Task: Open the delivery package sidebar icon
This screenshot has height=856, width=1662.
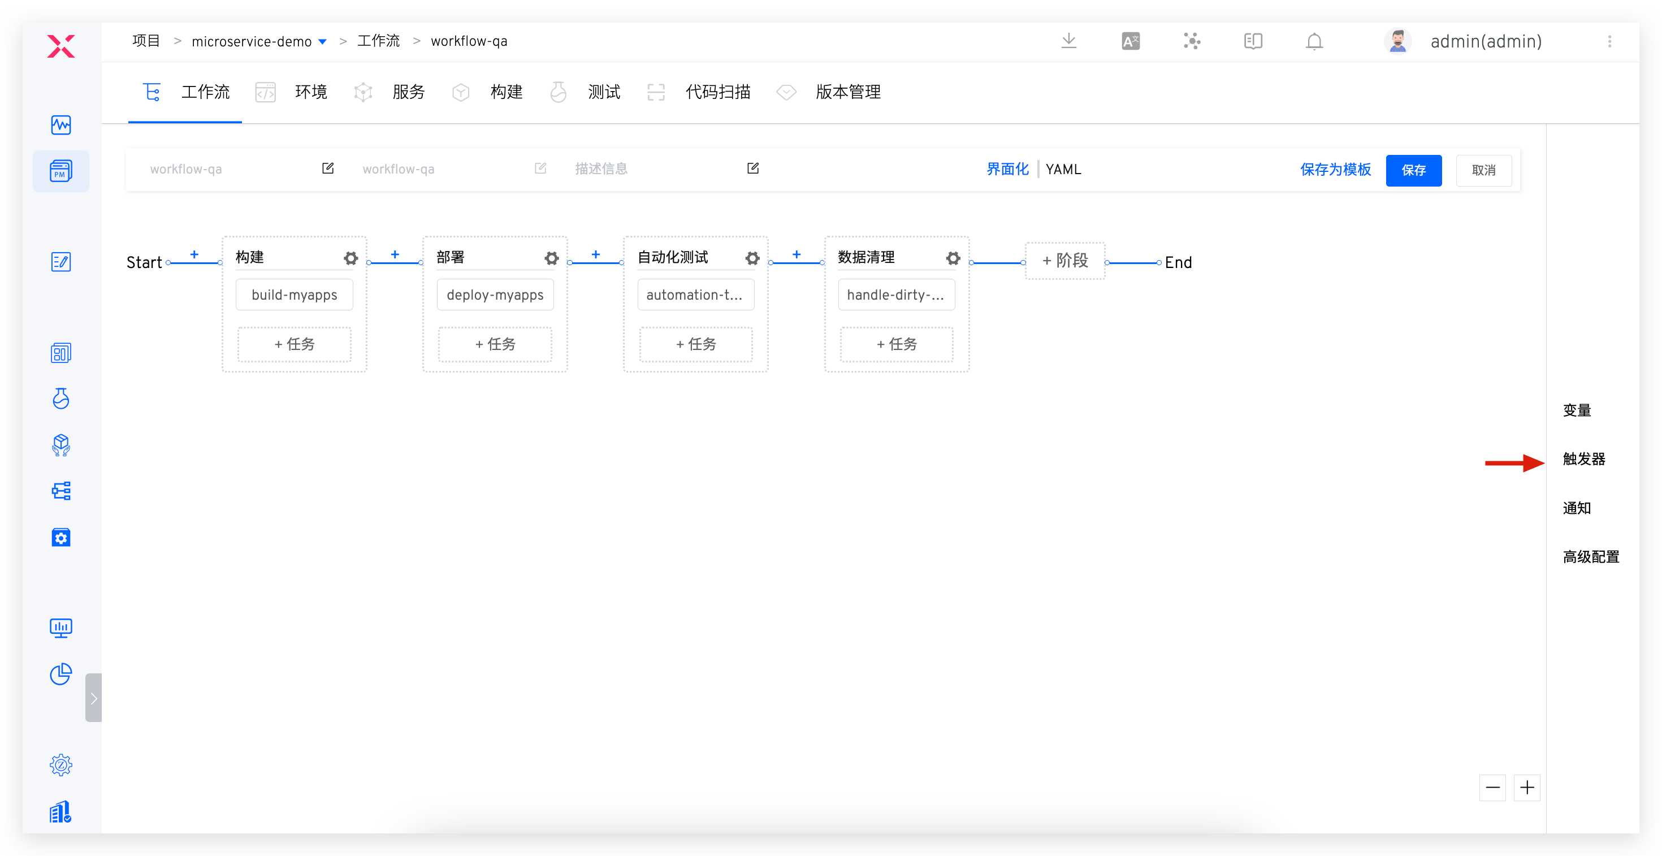Action: pos(60,445)
